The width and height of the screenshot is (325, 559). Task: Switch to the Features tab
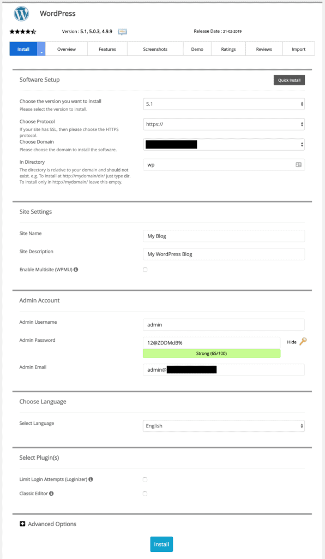(107, 49)
